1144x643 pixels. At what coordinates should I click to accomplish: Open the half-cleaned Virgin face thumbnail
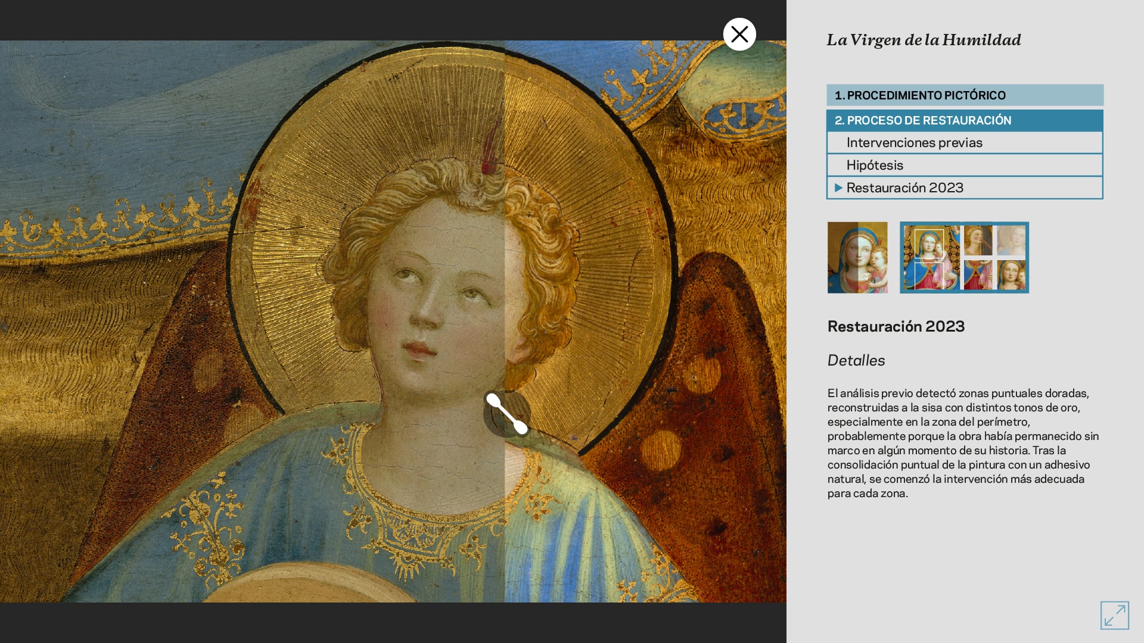coord(857,258)
